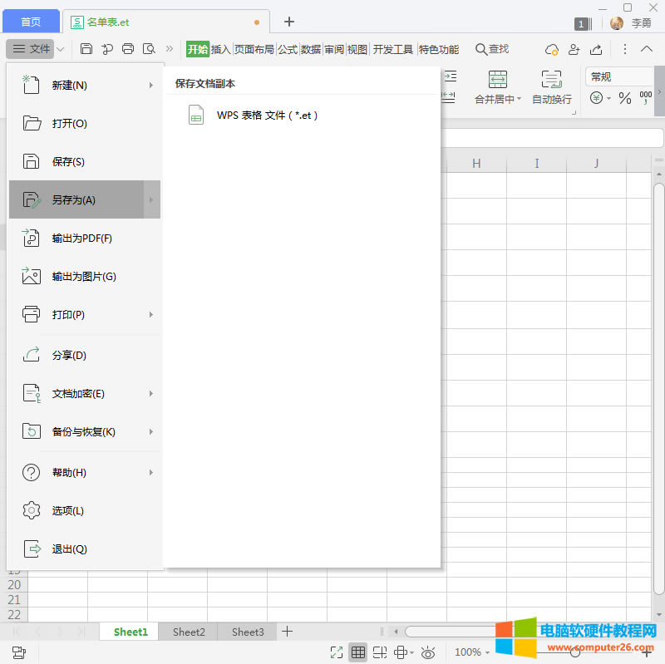Click the save icon in quick toolbar
Screen dimensions: 665x664
[86, 49]
